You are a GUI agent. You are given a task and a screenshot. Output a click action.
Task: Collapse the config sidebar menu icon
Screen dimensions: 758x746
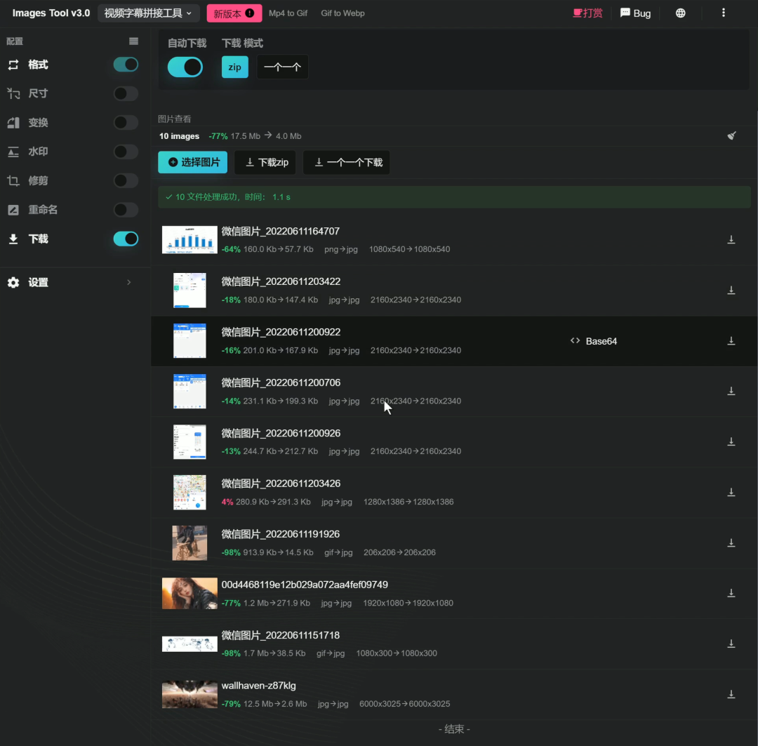[133, 41]
